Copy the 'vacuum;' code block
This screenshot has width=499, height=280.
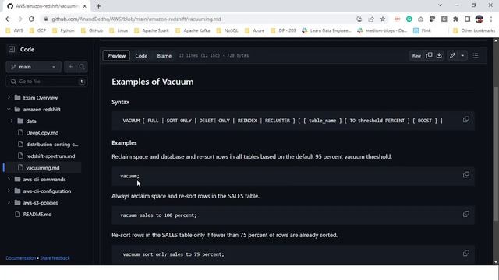(466, 174)
